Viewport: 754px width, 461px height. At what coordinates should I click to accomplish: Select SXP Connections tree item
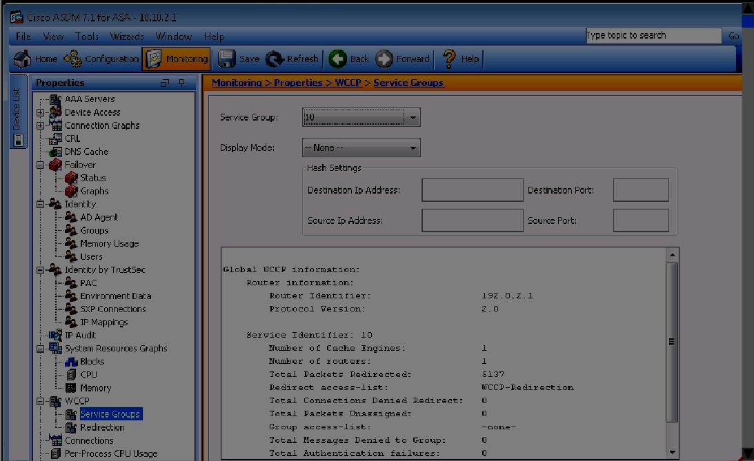[x=113, y=309]
